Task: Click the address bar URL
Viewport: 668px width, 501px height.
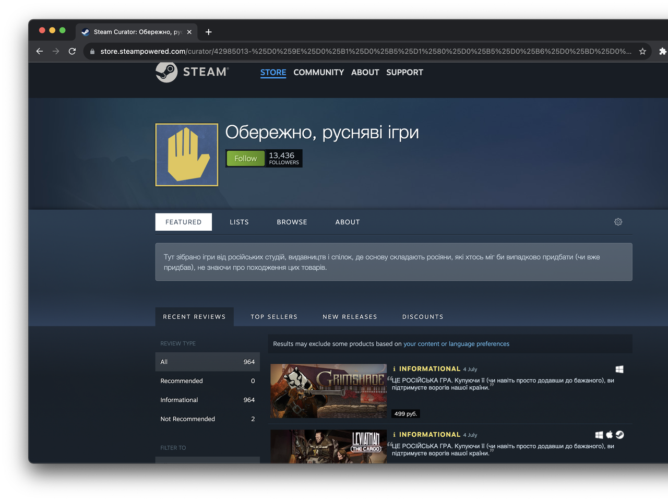Action: 365,51
